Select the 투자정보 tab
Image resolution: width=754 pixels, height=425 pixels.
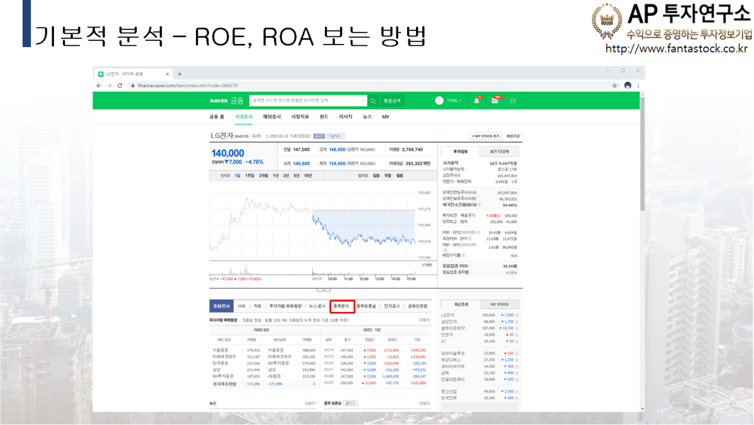461,151
